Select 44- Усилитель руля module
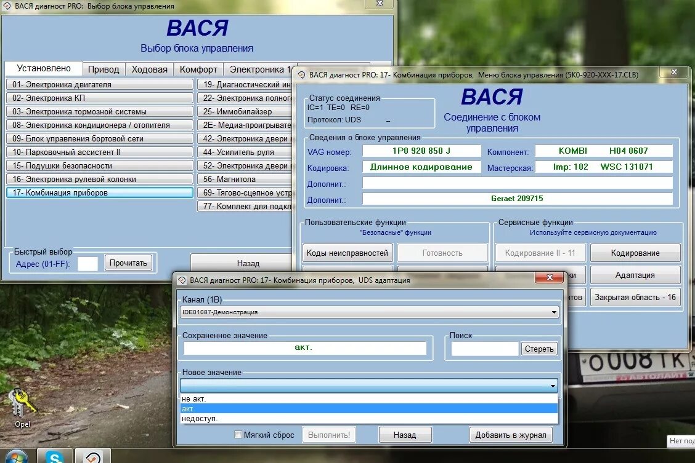The image size is (695, 463). [x=245, y=152]
